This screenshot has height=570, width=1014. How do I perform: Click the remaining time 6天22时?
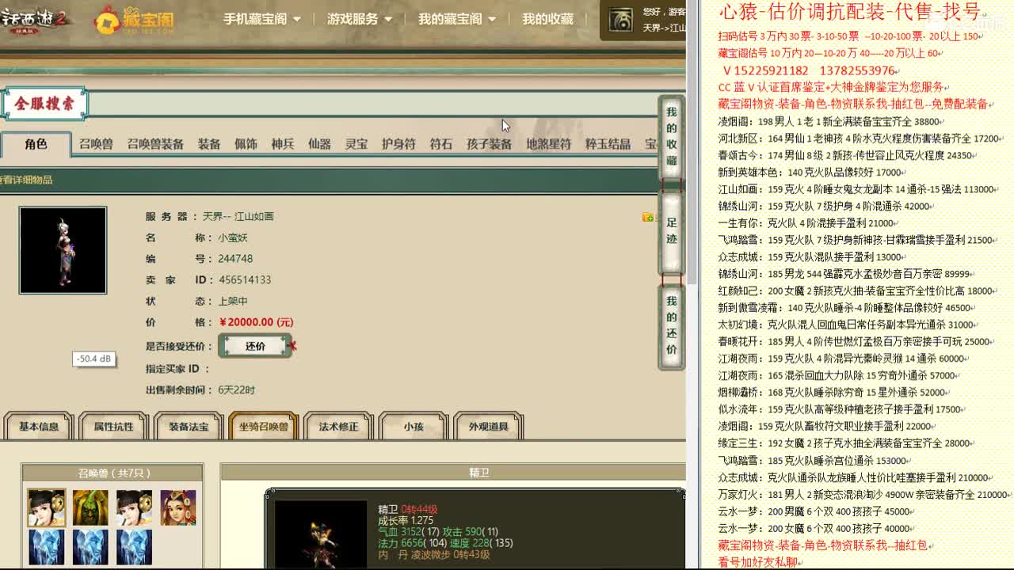(x=236, y=390)
